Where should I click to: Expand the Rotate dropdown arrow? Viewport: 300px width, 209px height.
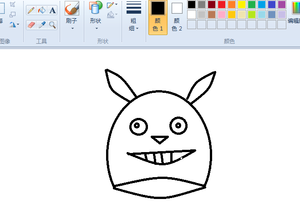tap(18, 25)
